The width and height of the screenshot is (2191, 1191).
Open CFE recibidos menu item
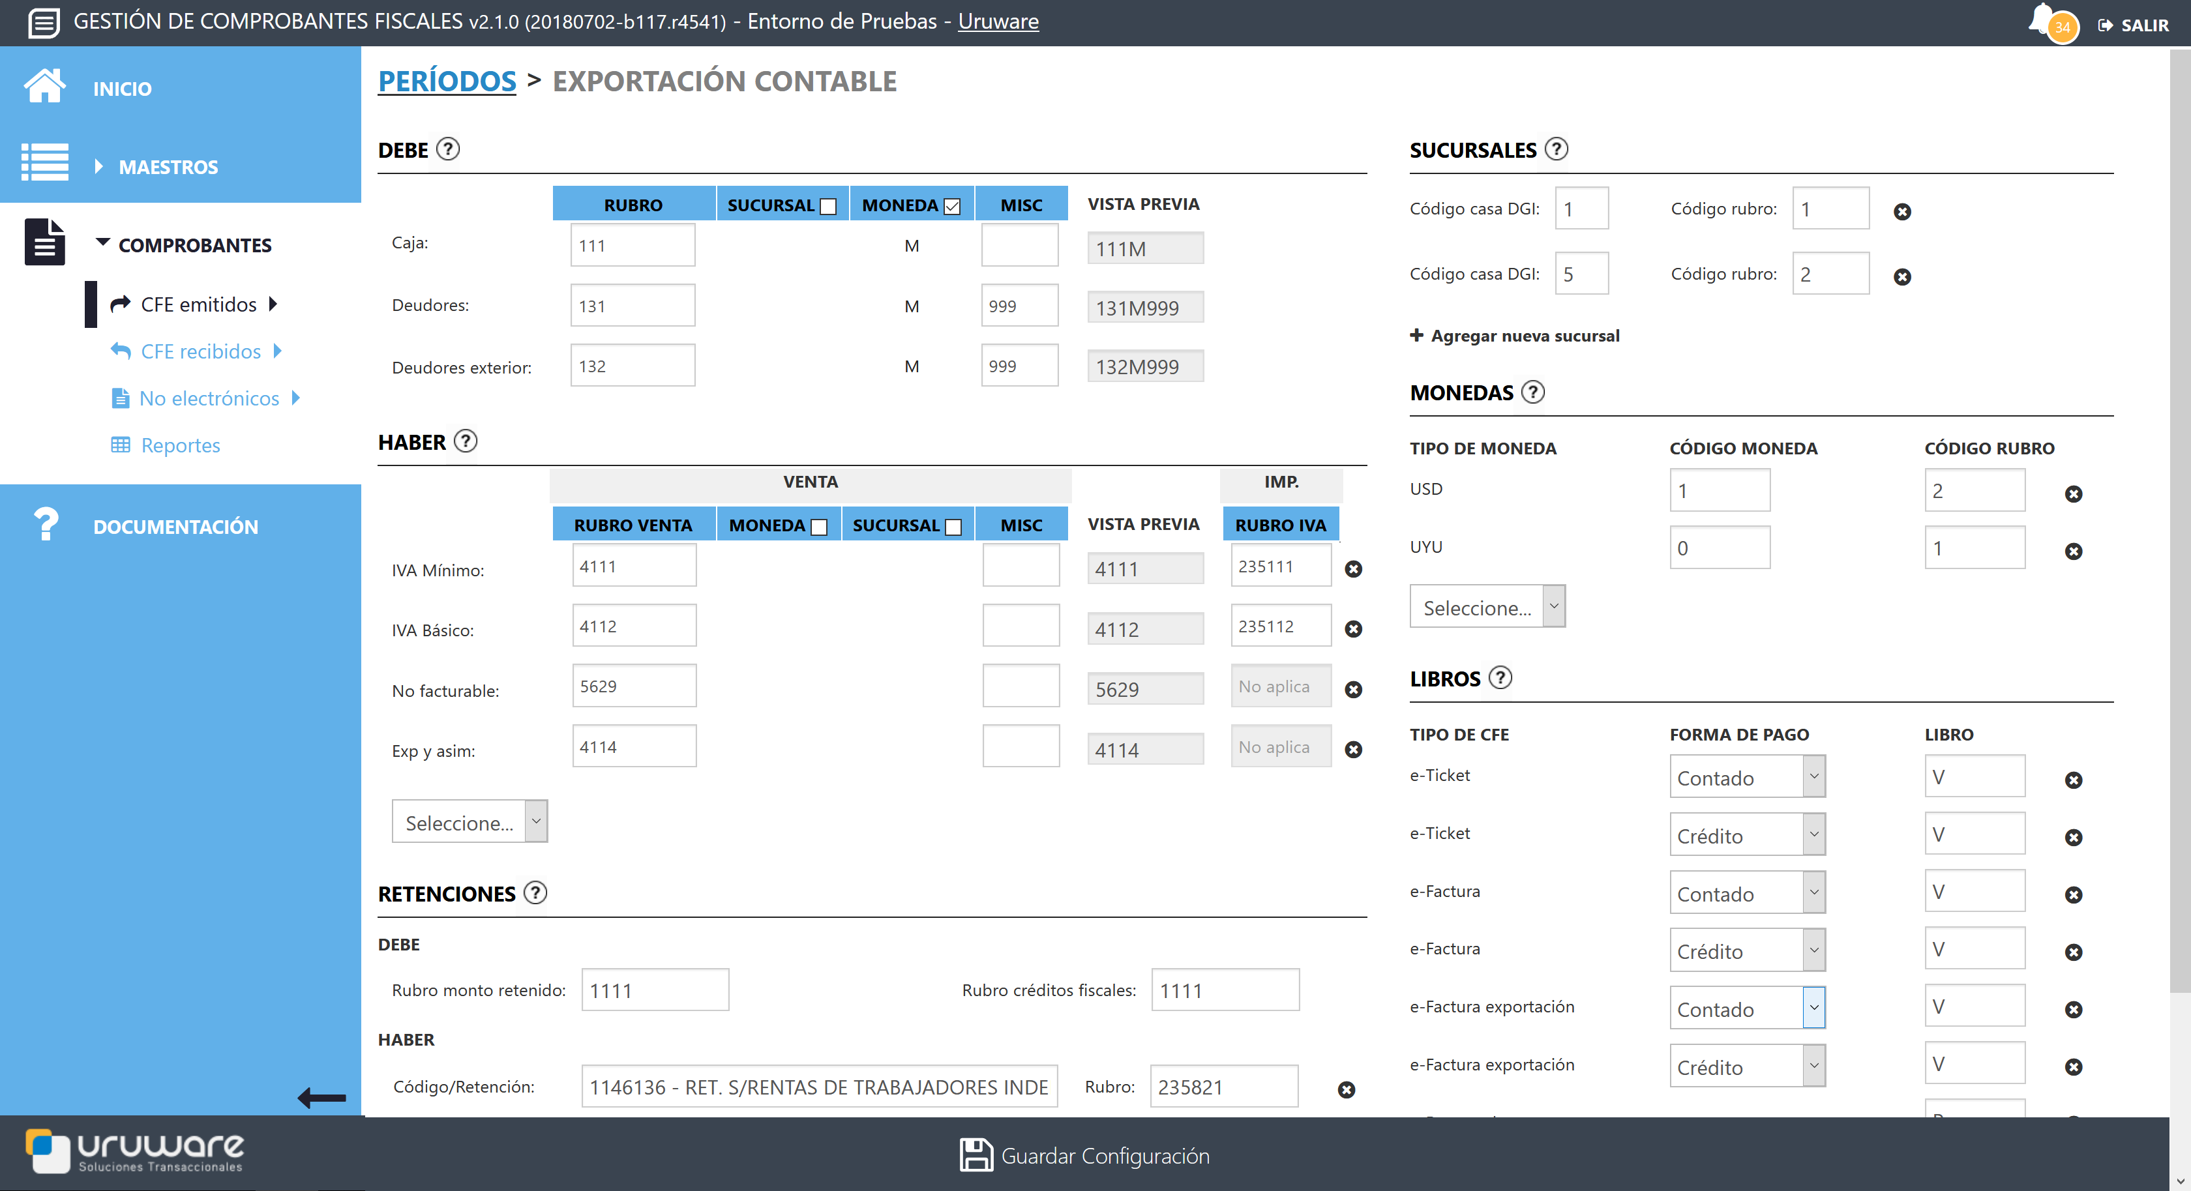click(201, 351)
